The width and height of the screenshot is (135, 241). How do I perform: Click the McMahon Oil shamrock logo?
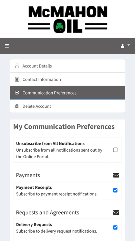coord(67,19)
